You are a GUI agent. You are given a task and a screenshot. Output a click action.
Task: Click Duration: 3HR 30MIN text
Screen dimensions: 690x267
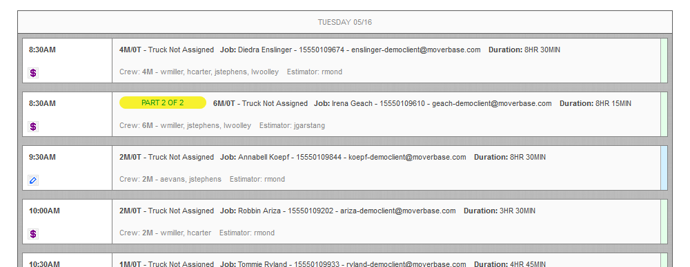500,211
